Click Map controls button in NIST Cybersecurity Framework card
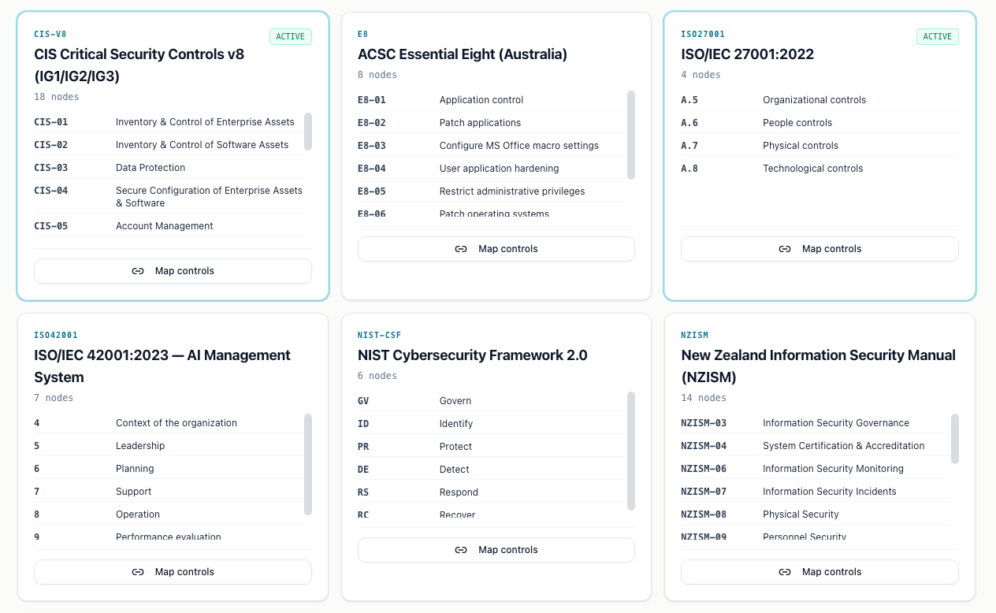This screenshot has width=996, height=613. coord(496,550)
